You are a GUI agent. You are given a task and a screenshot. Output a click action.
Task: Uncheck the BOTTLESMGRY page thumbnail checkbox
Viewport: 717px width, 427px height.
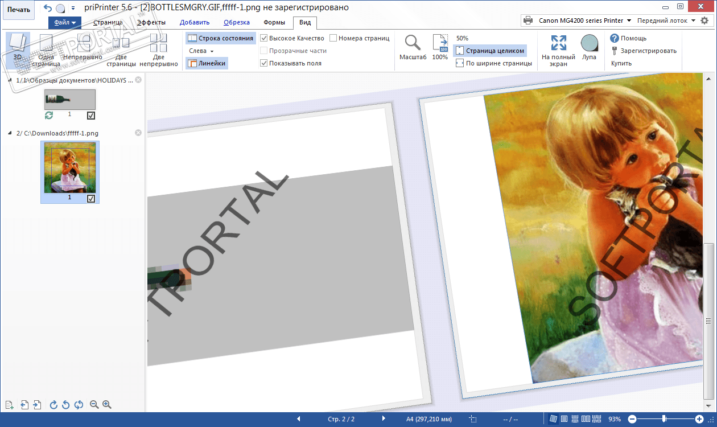coord(91,116)
